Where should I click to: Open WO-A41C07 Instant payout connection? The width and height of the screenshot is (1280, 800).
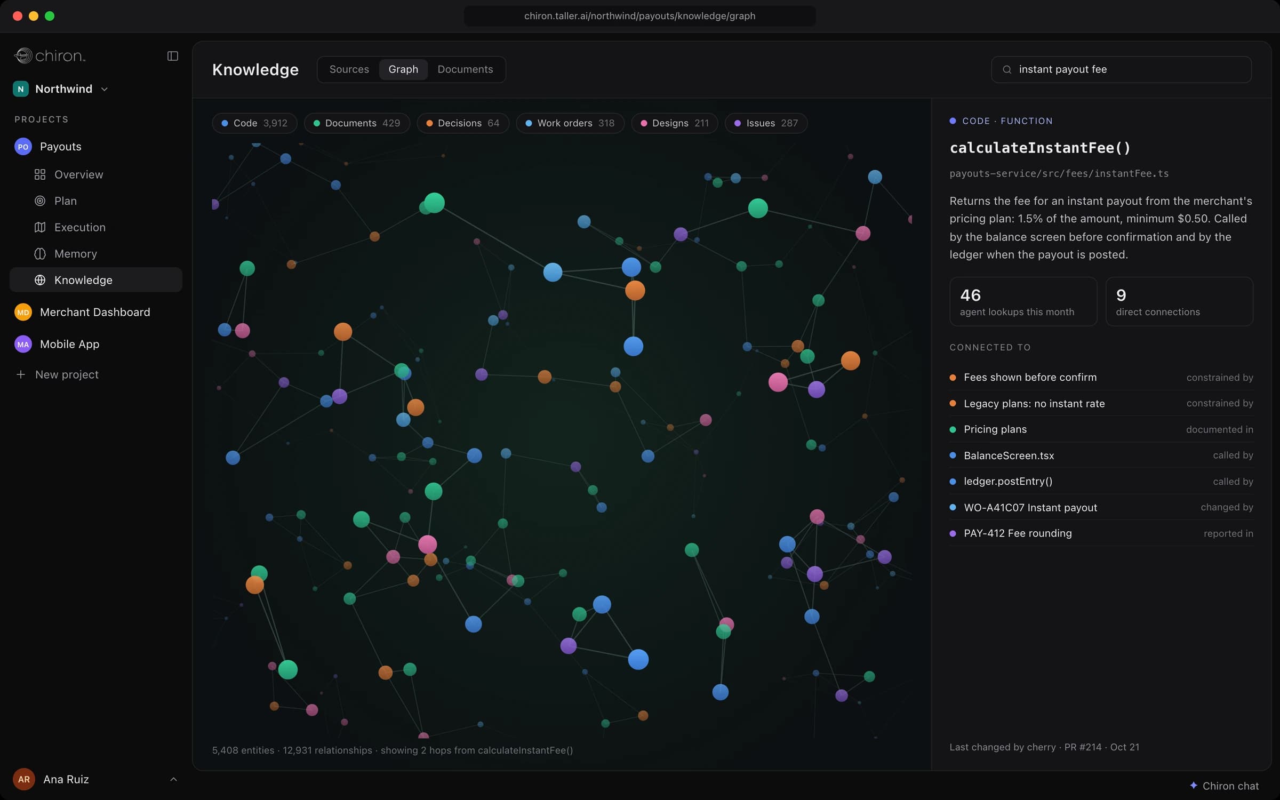pyautogui.click(x=1101, y=507)
